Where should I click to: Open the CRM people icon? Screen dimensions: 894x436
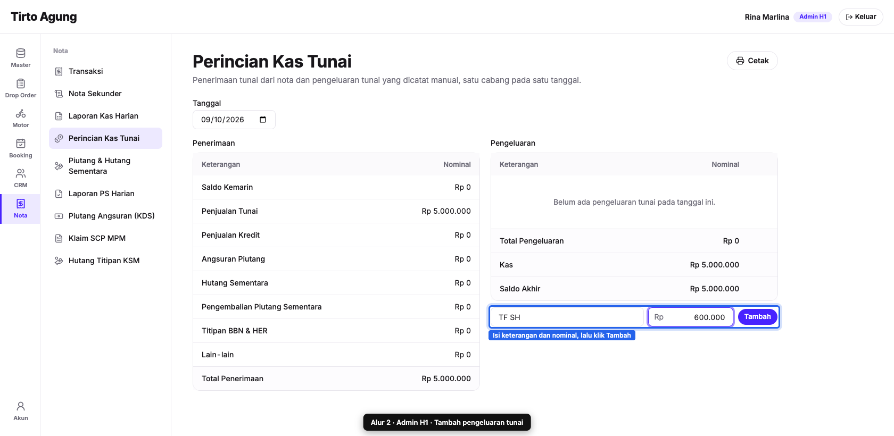pyautogui.click(x=20, y=178)
